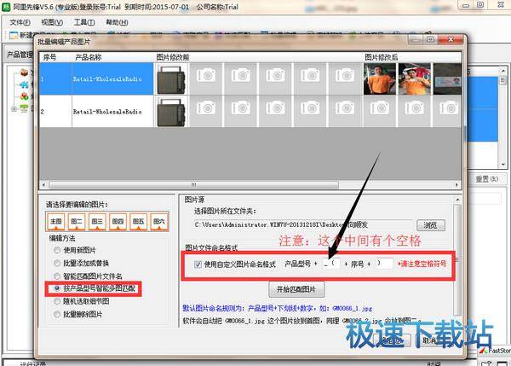This screenshot has height=366, width=511.
Task: Focus the image folder path field
Action: click(302, 224)
